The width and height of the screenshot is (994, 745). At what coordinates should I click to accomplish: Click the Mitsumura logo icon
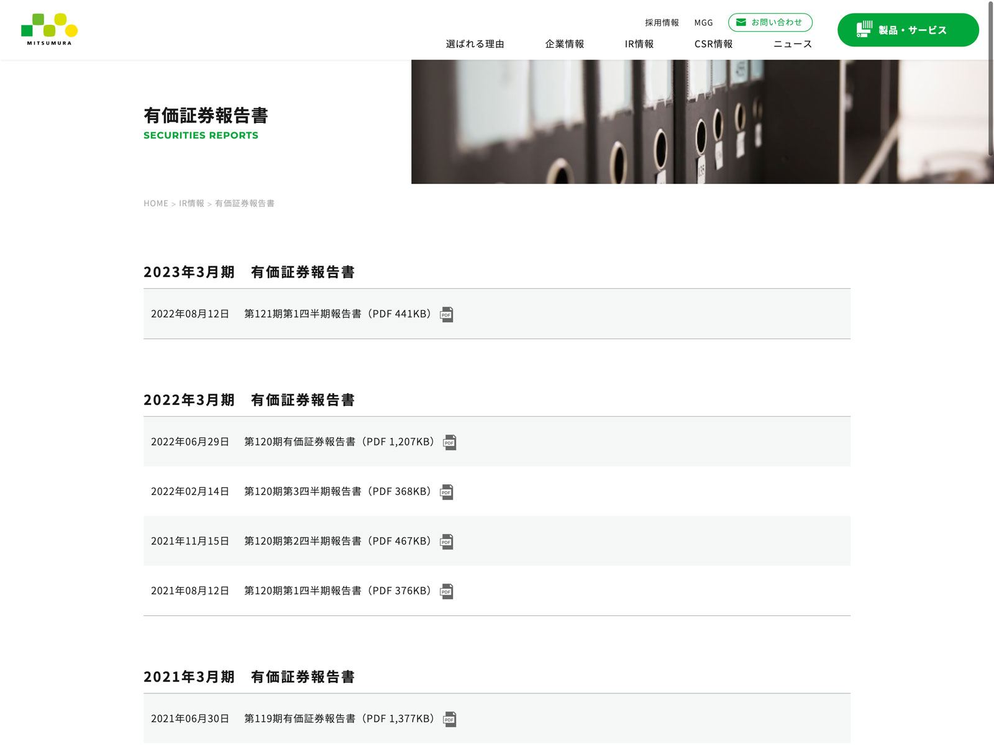click(x=49, y=29)
